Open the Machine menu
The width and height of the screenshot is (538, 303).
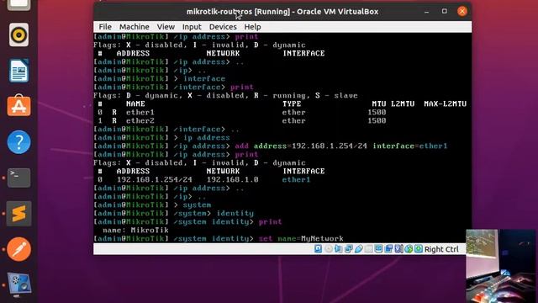tap(134, 27)
